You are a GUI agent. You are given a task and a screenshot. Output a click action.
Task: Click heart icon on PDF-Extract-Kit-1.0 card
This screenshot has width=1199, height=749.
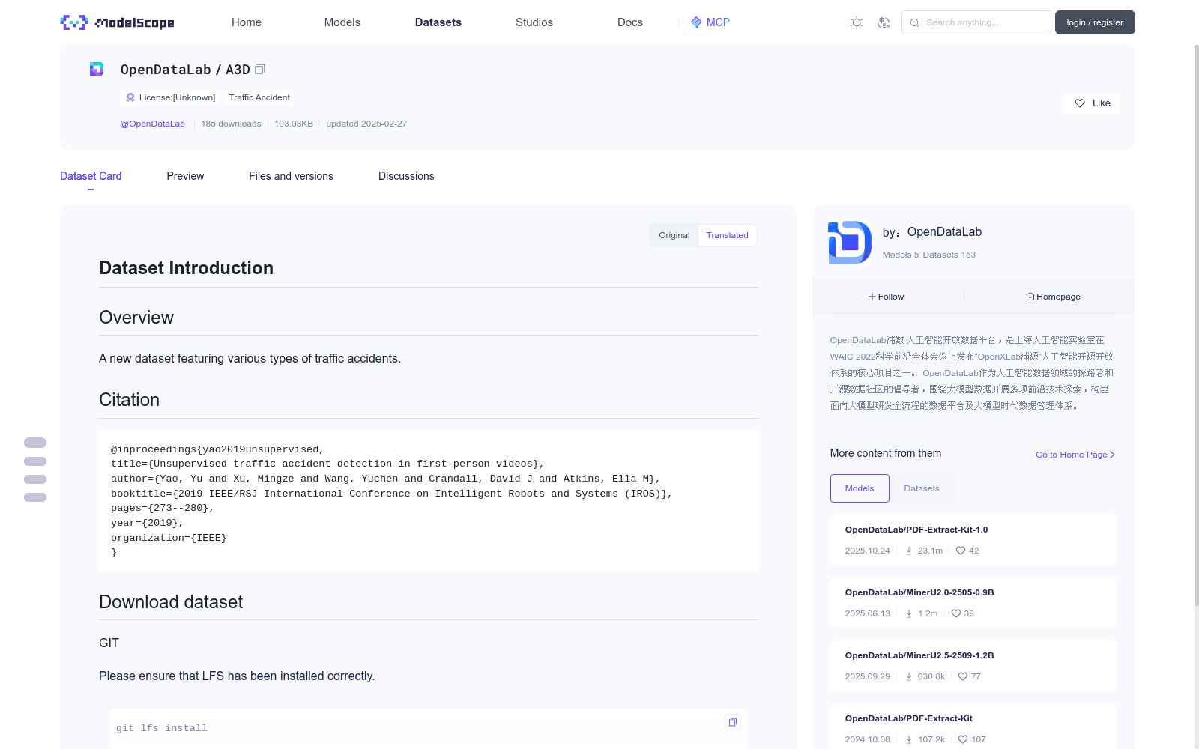click(x=961, y=551)
